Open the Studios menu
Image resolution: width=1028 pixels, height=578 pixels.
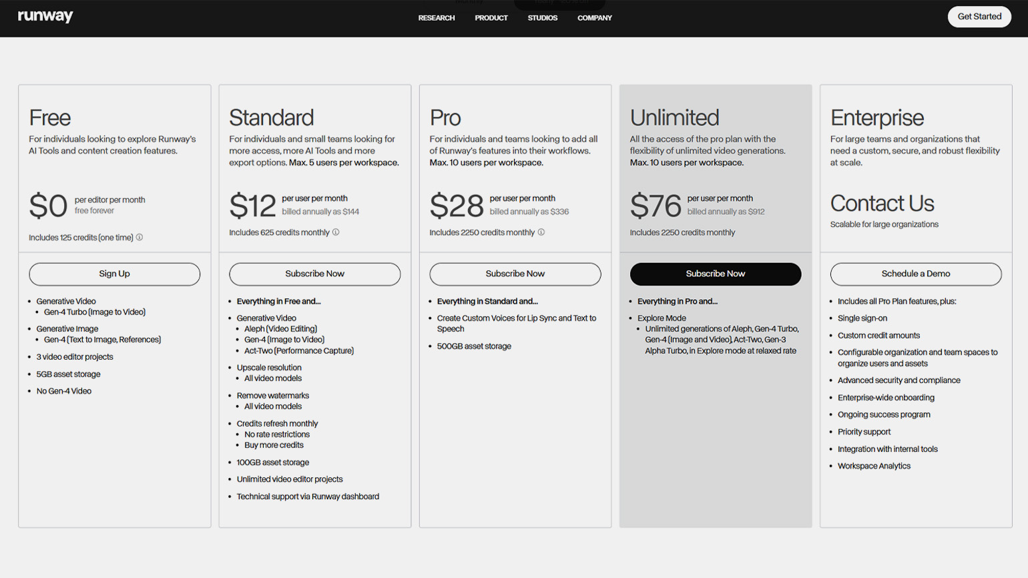pyautogui.click(x=543, y=18)
